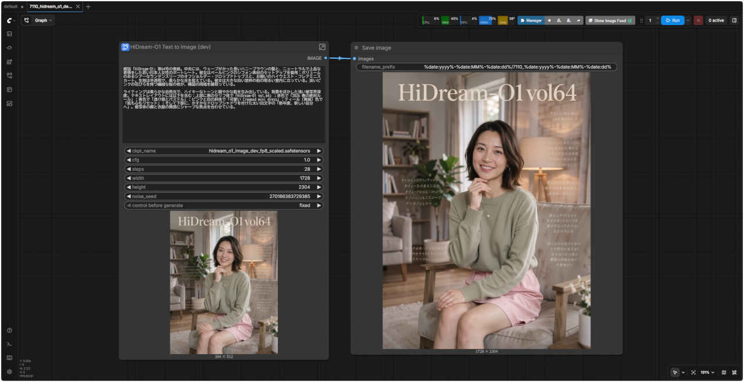Open the Assets sidebar panel icon
The width and height of the screenshot is (744, 382).
9,34
